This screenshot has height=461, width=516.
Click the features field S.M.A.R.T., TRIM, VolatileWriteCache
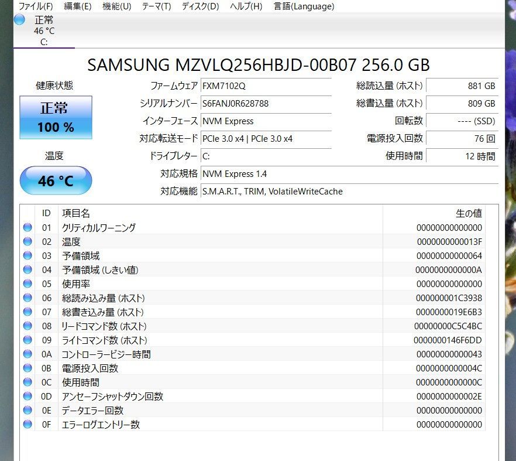click(x=349, y=191)
